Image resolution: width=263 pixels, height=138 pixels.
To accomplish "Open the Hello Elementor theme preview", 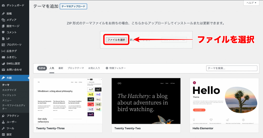I will click(x=224, y=101).
